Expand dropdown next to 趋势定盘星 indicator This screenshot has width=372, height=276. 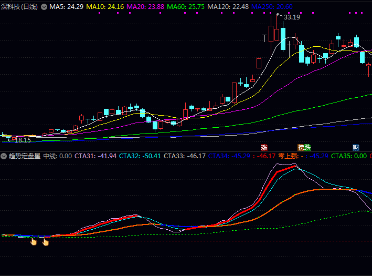4,156
